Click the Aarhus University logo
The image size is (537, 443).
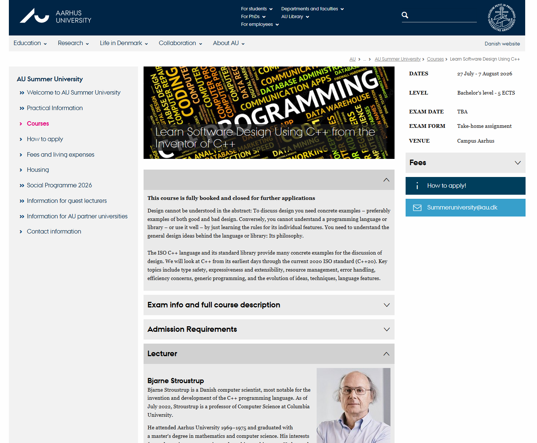coord(55,16)
